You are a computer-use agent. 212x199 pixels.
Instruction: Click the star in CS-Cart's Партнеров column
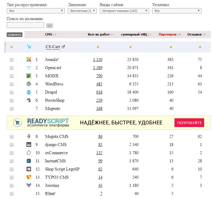point(171,47)
